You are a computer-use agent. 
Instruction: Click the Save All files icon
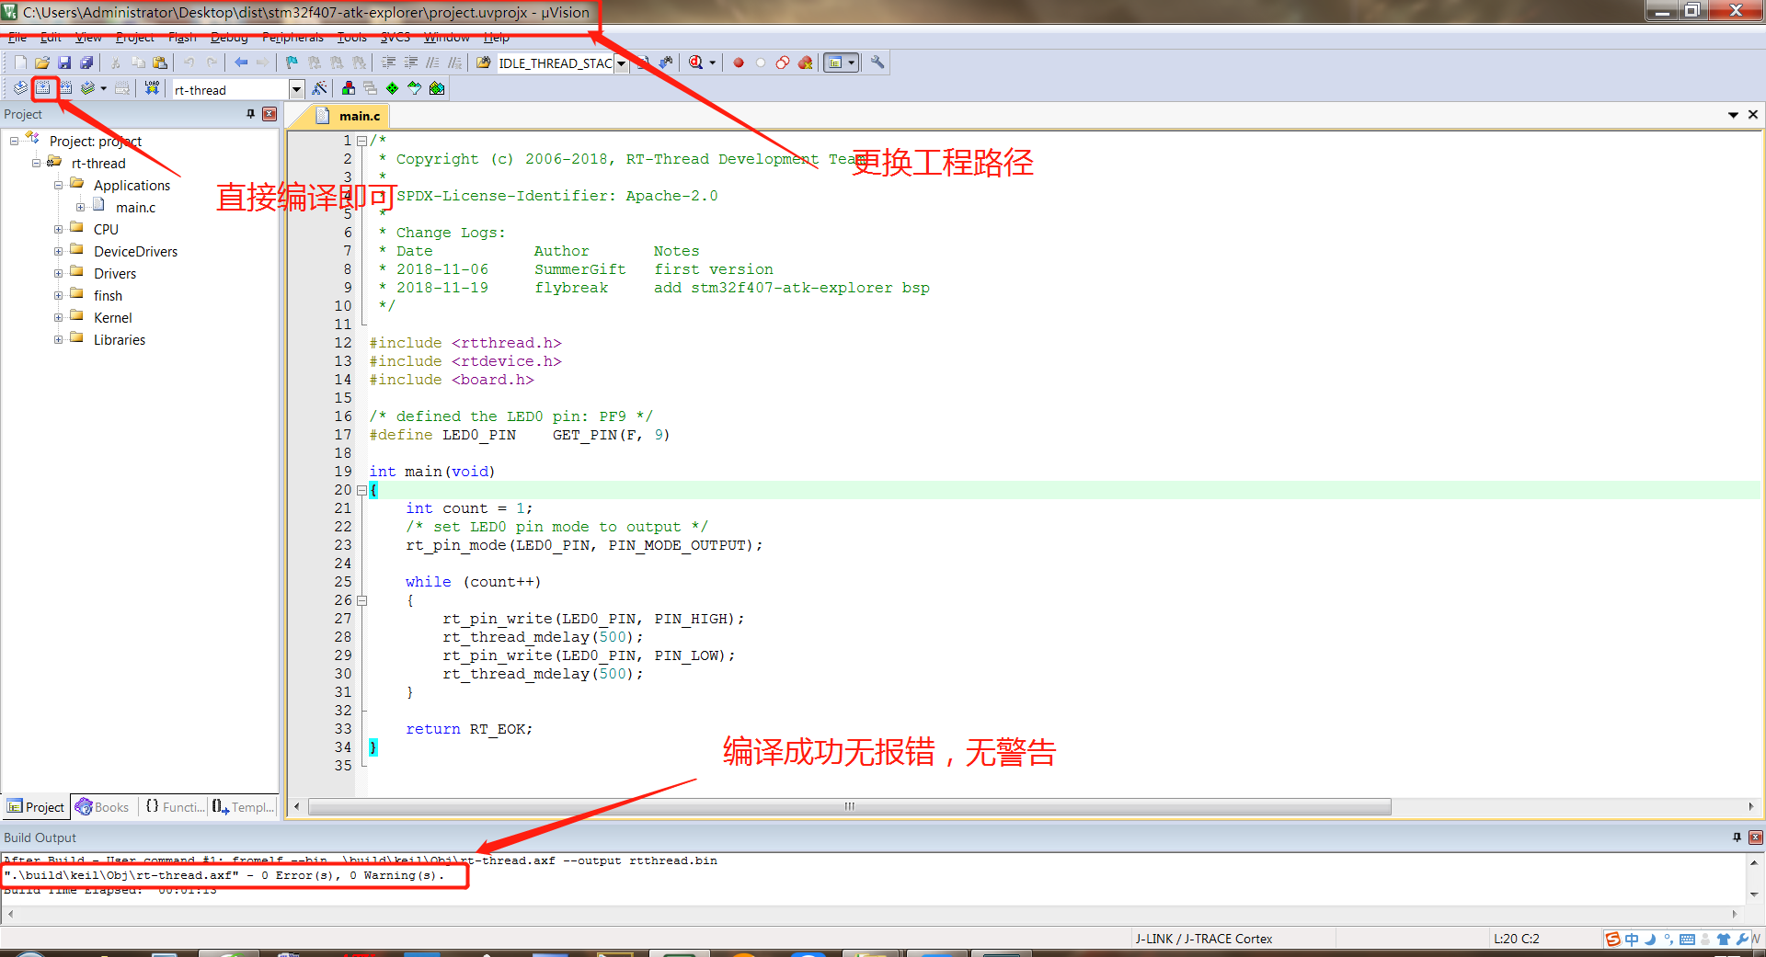coord(86,62)
